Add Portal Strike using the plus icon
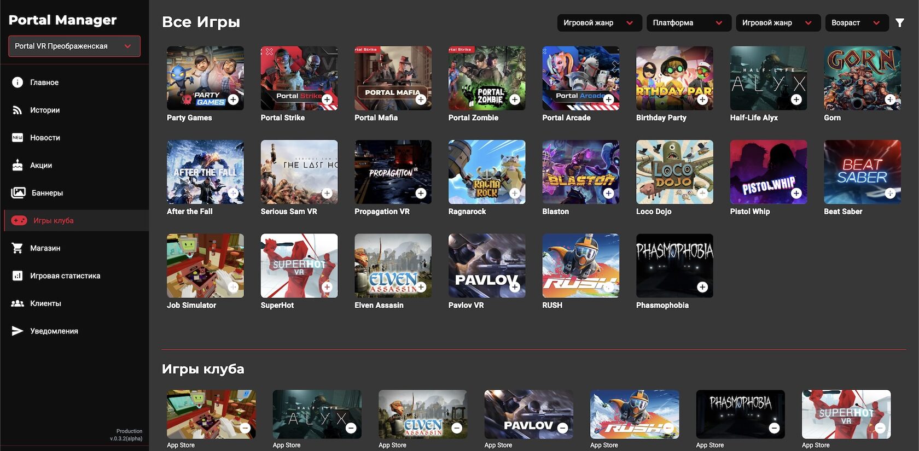Screen dimensions: 919x451 [327, 99]
